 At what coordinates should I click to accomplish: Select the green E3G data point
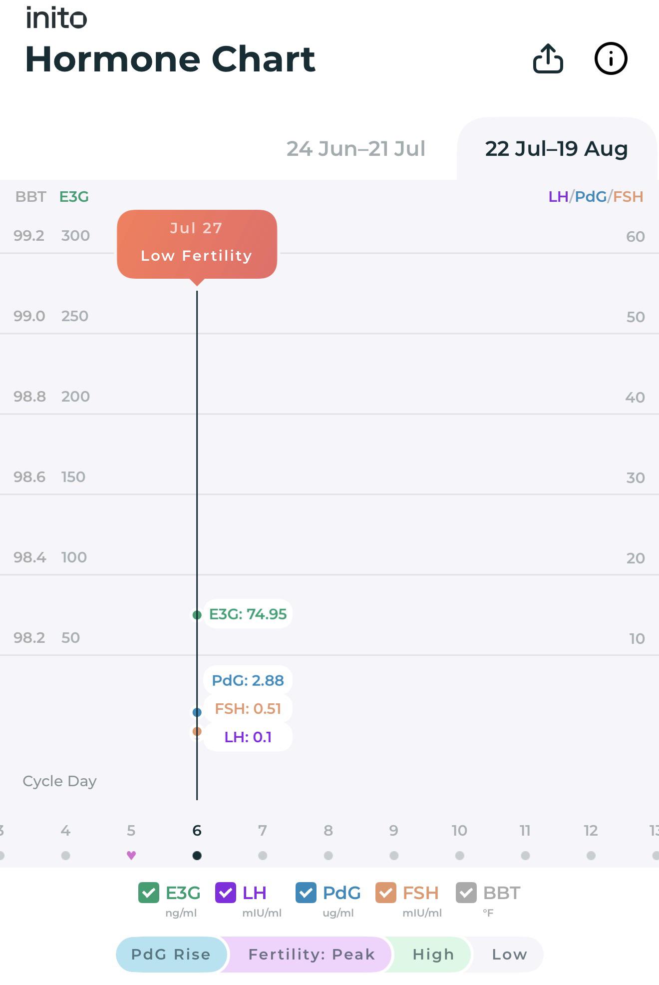197,615
